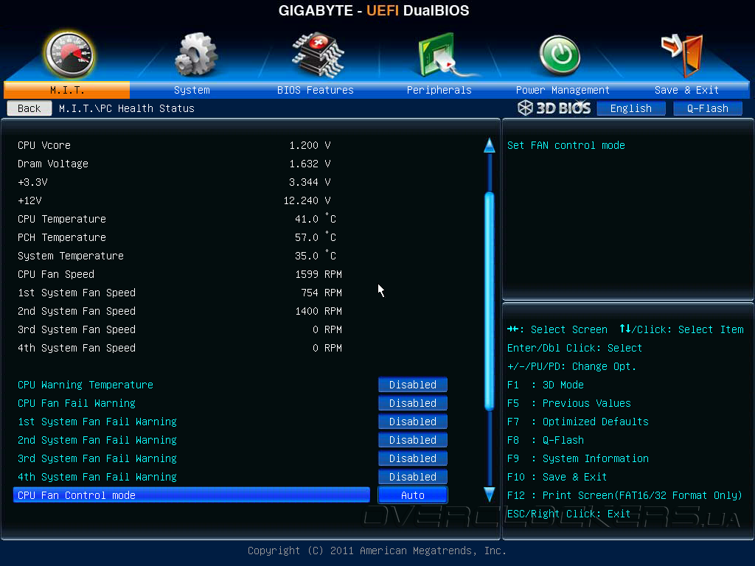Change CPU Fan Fail Warning Disabled option
This screenshot has width=755, height=566.
click(x=413, y=403)
